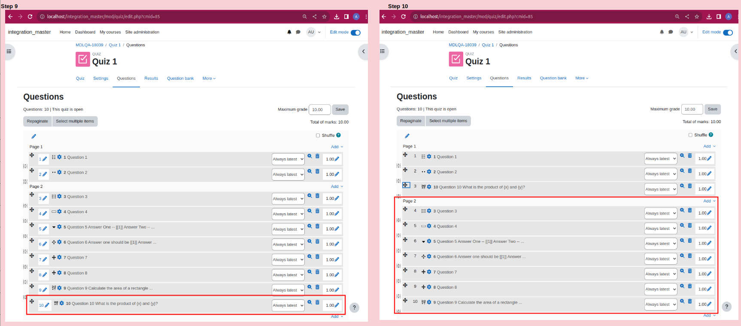Viewport: 741px width, 326px height.
Task: Open MDLQA-18039 breadcrumb link in Step 10
Action: [x=462, y=45]
